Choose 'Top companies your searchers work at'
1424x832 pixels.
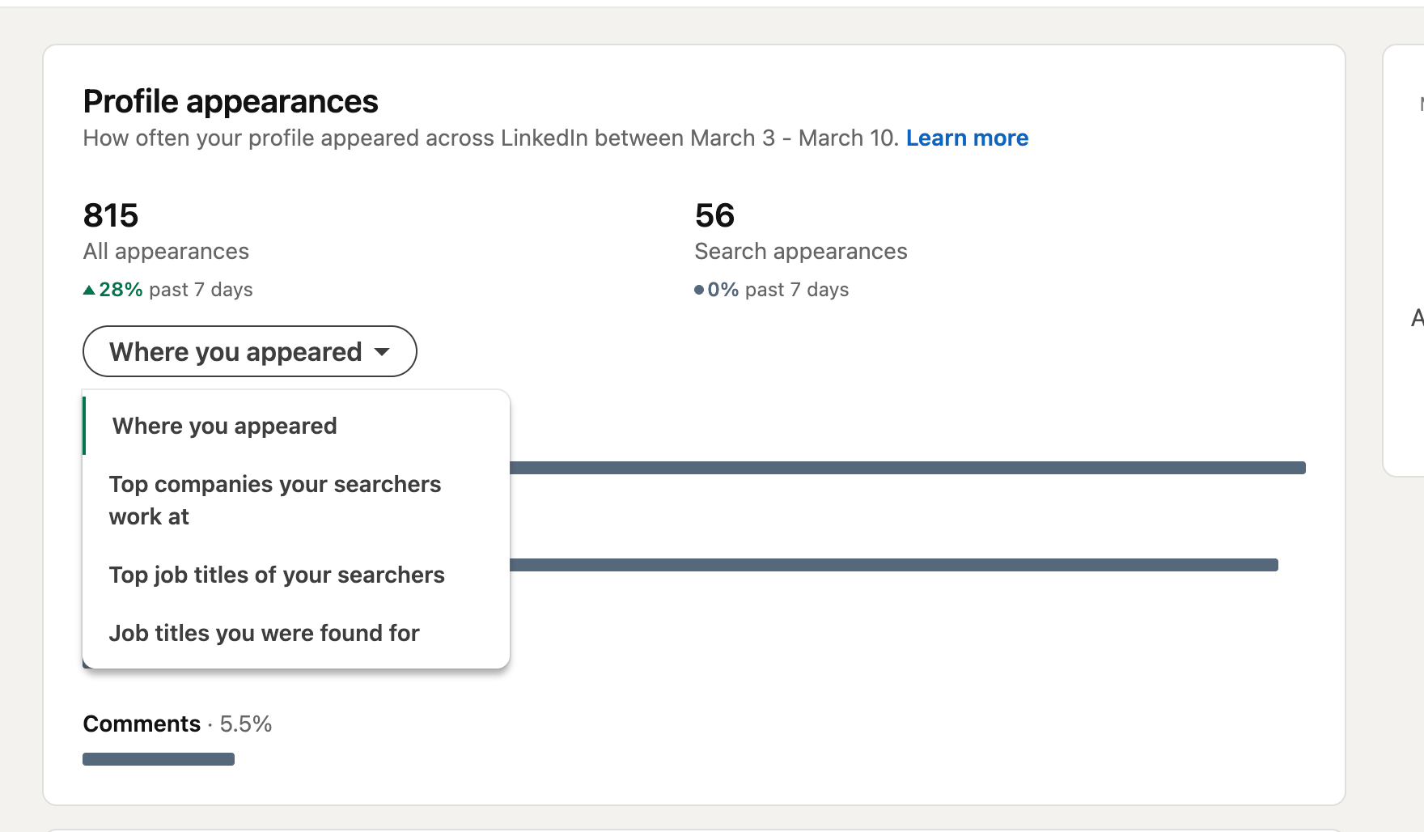tap(275, 500)
